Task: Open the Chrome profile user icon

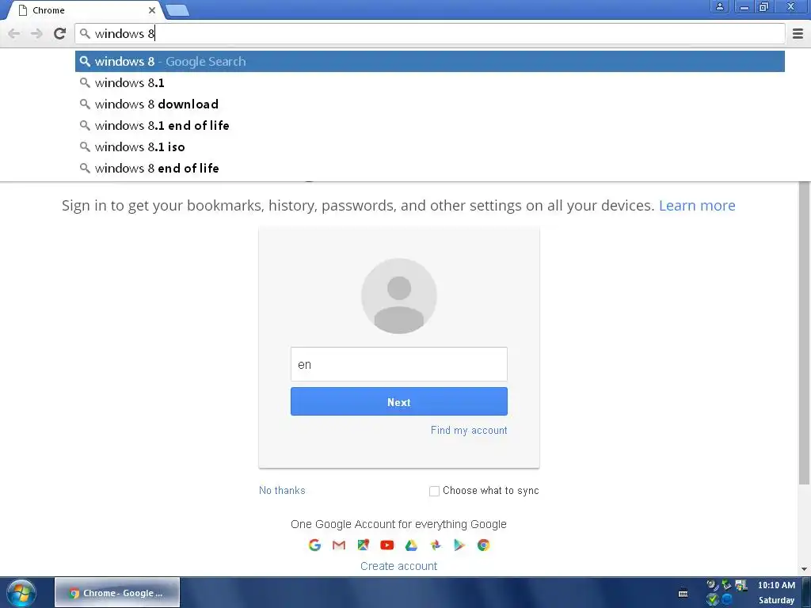Action: point(719,6)
